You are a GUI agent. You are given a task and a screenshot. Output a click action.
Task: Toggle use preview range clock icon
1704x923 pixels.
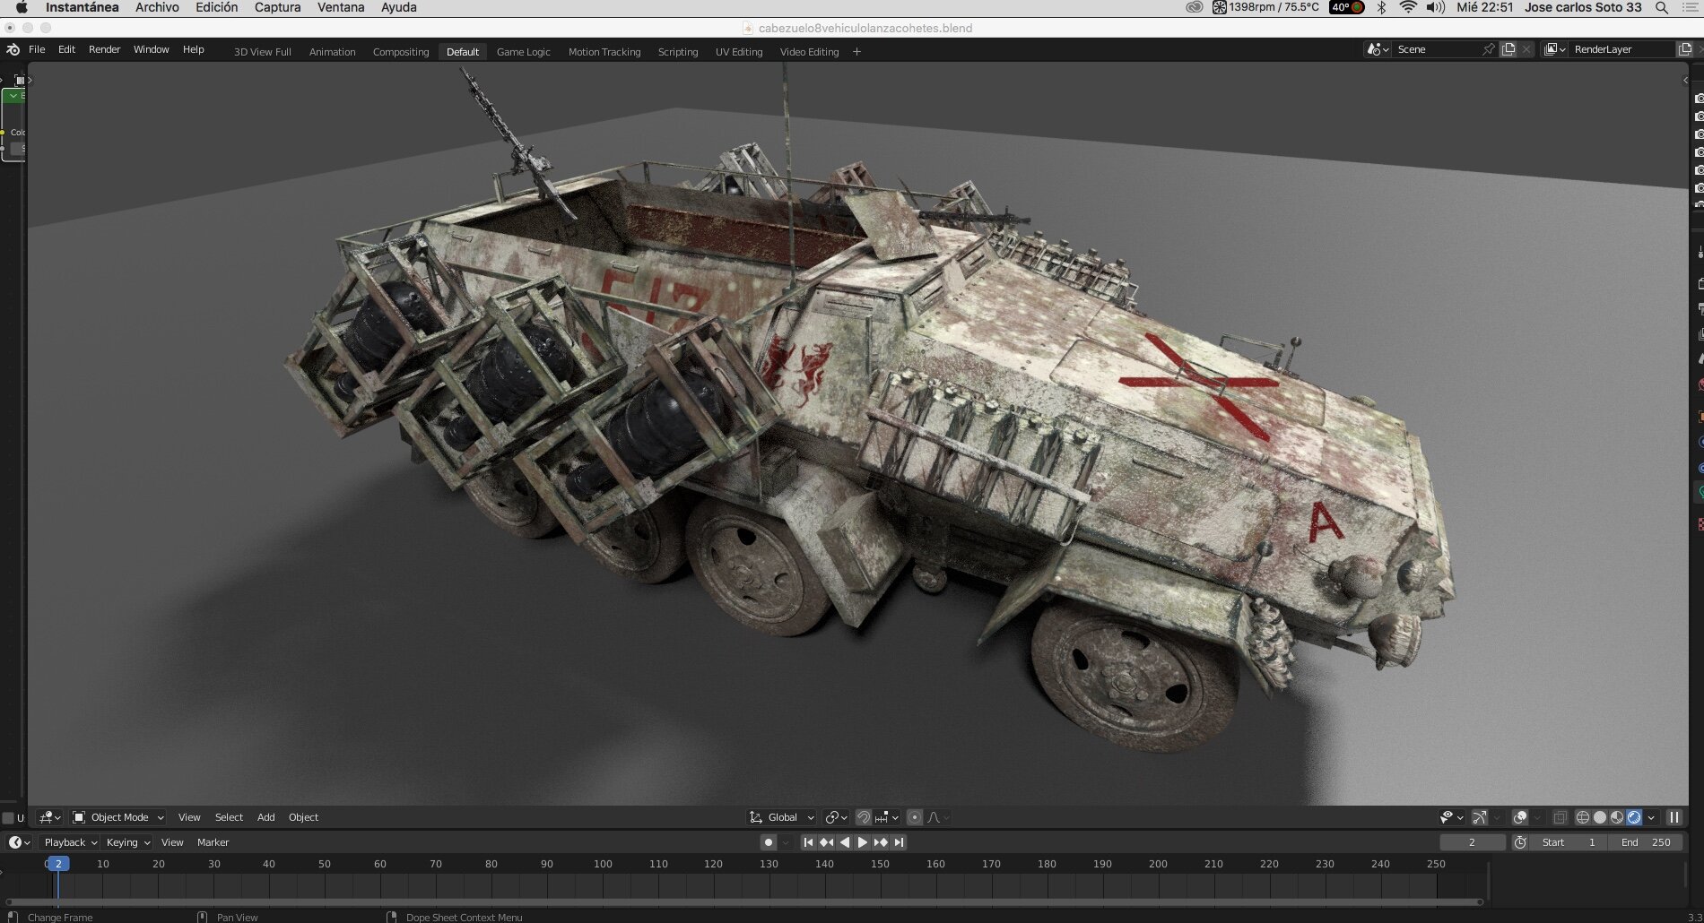click(1520, 842)
